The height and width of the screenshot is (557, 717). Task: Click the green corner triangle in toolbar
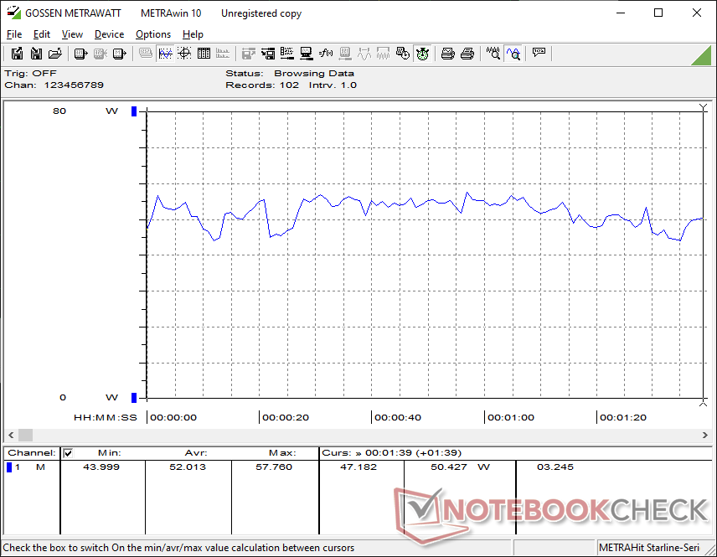pos(703,55)
